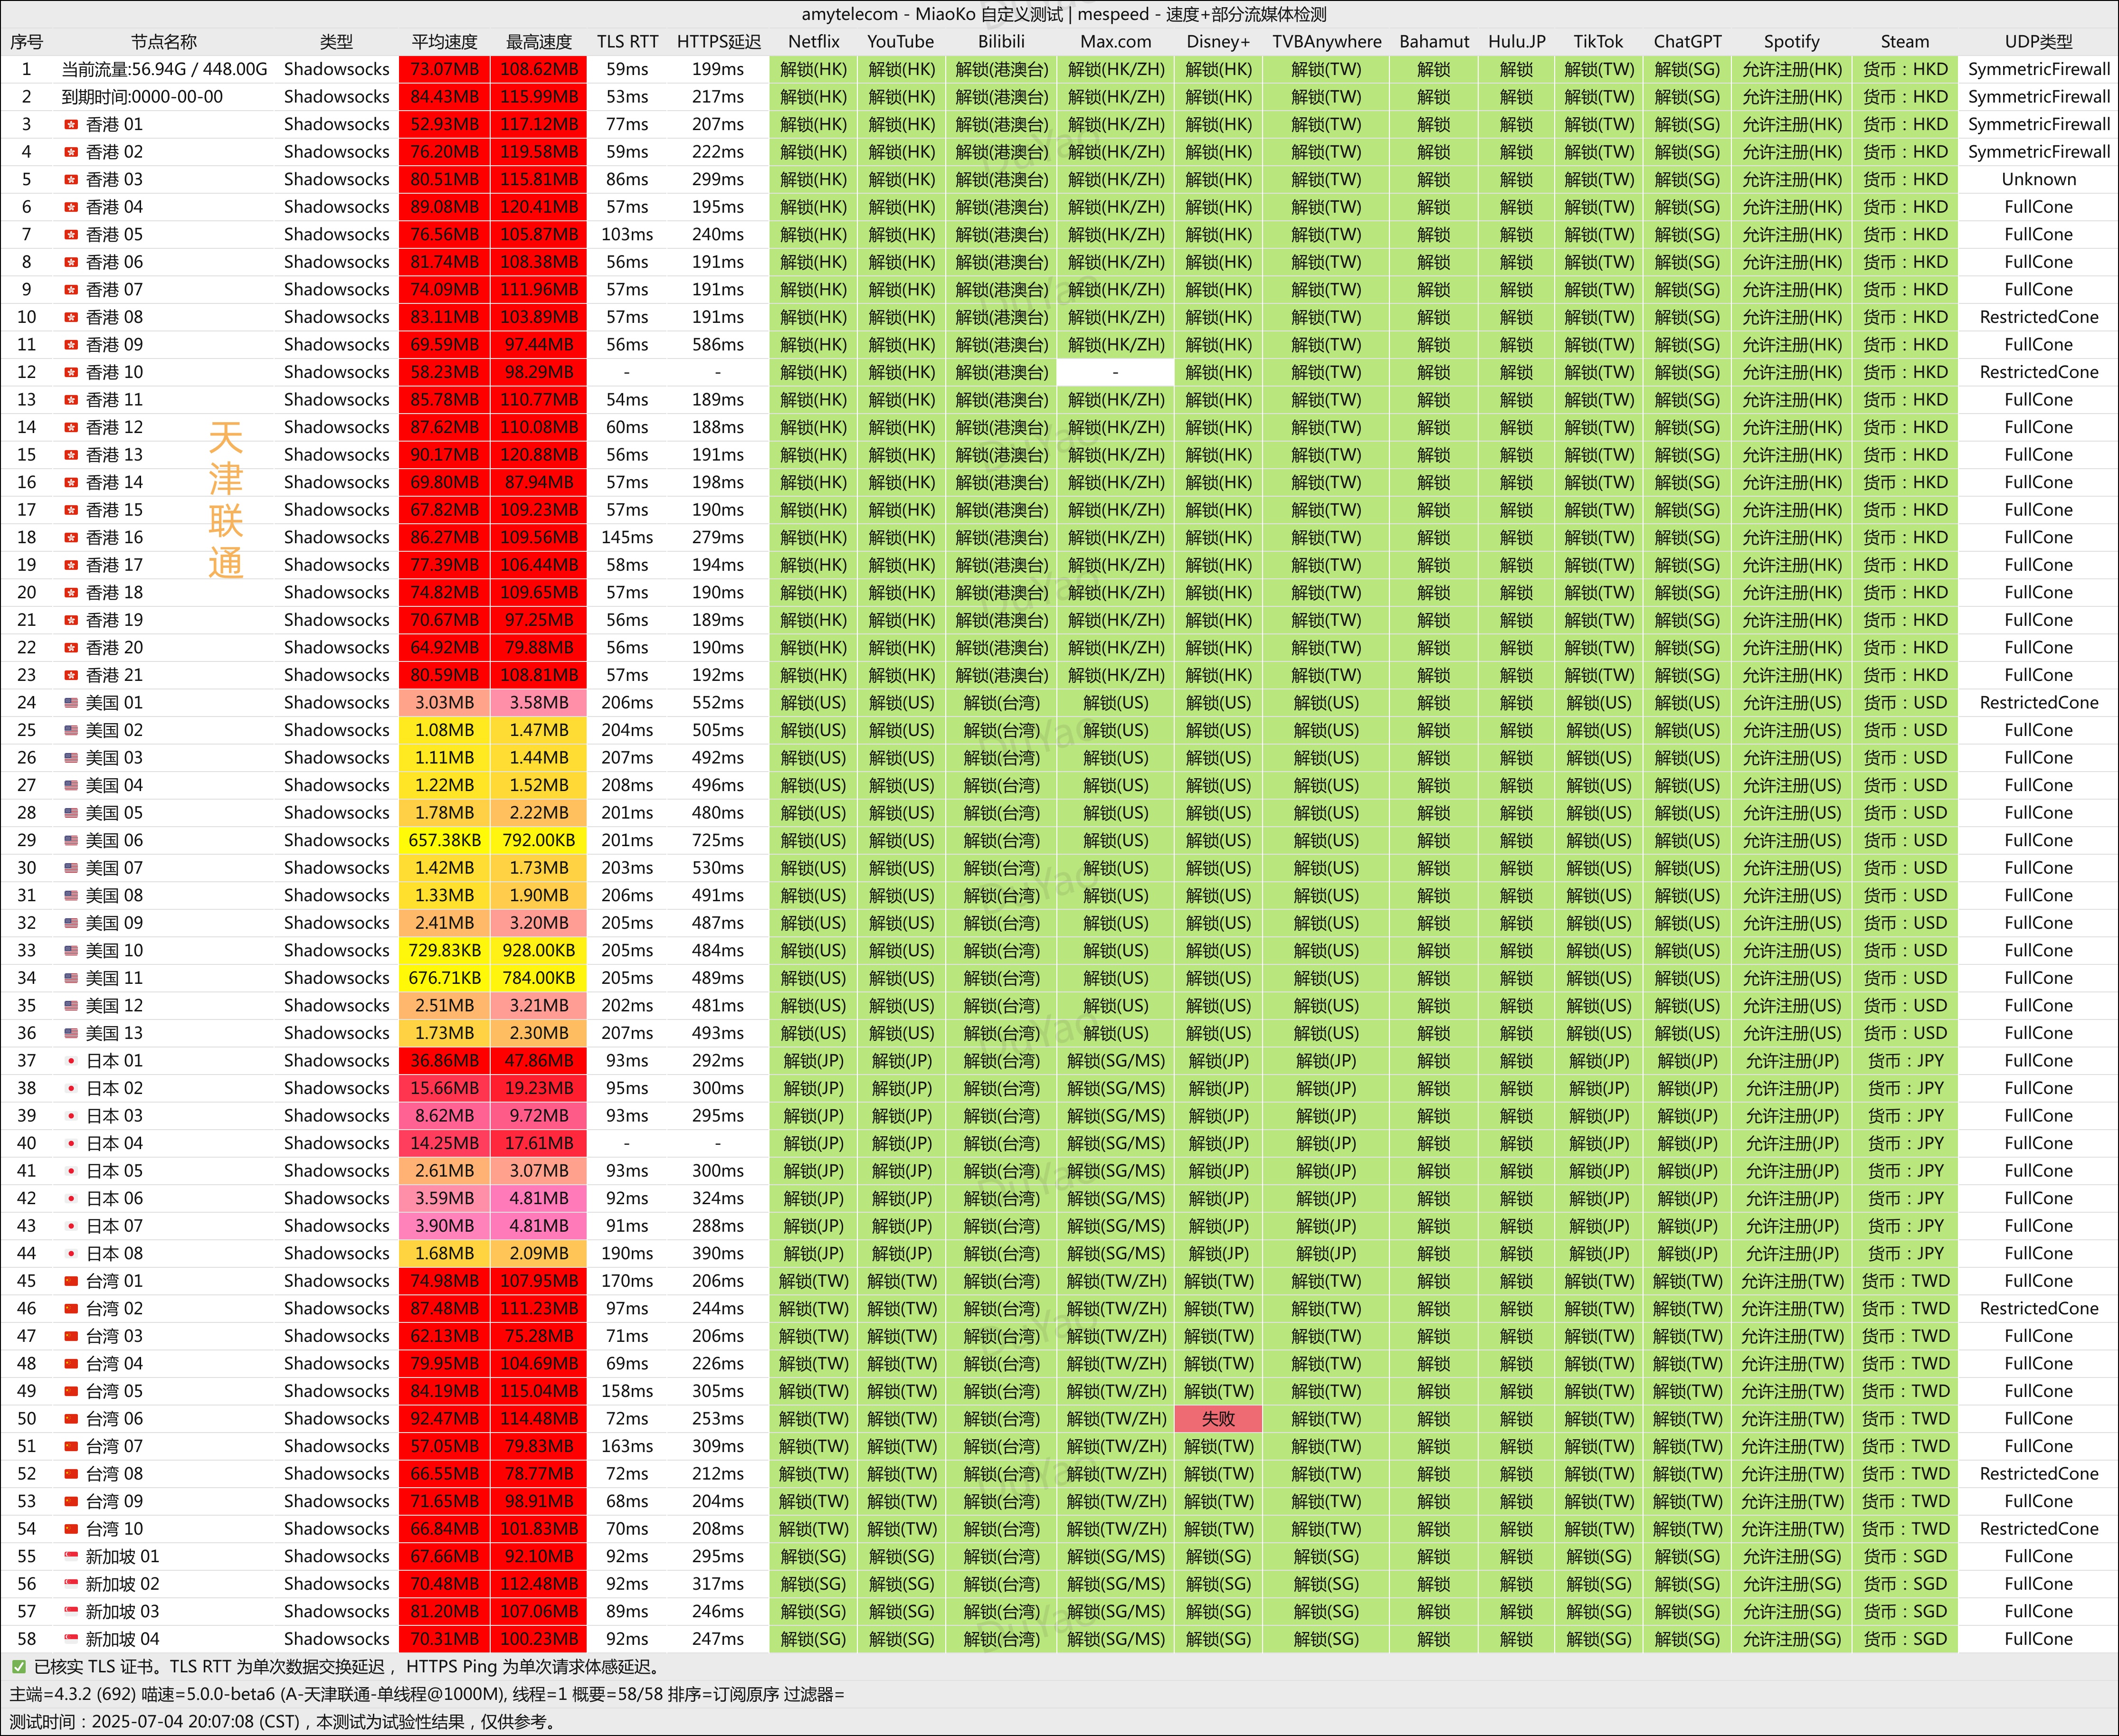Viewport: 2119px width, 1736px height.
Task: Click the TVBAnywhere column header
Action: (x=1327, y=42)
